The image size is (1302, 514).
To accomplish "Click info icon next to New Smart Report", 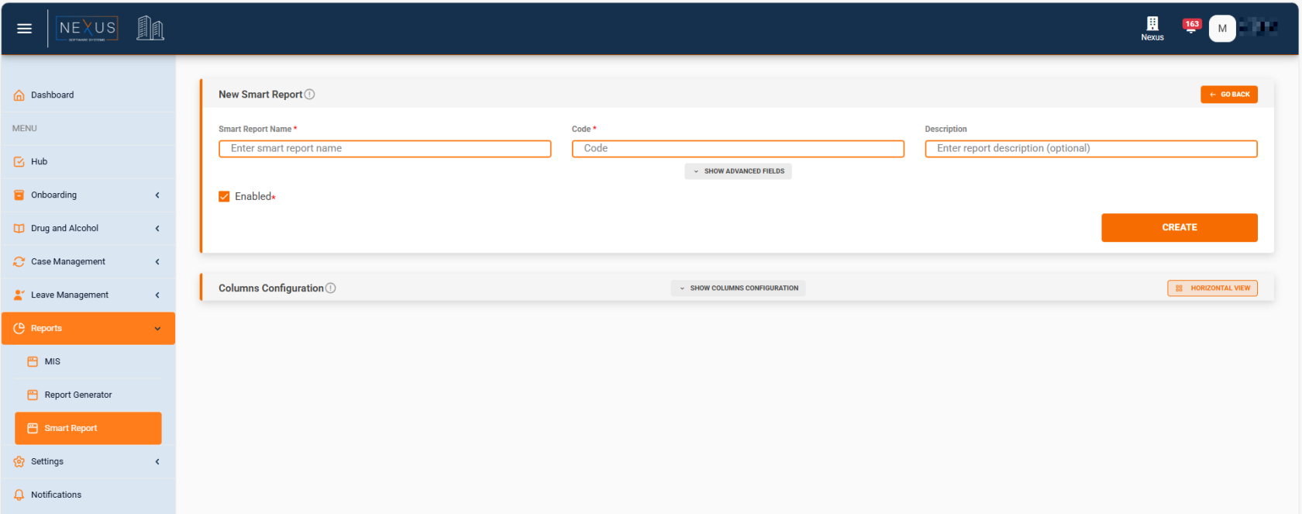I will [310, 95].
